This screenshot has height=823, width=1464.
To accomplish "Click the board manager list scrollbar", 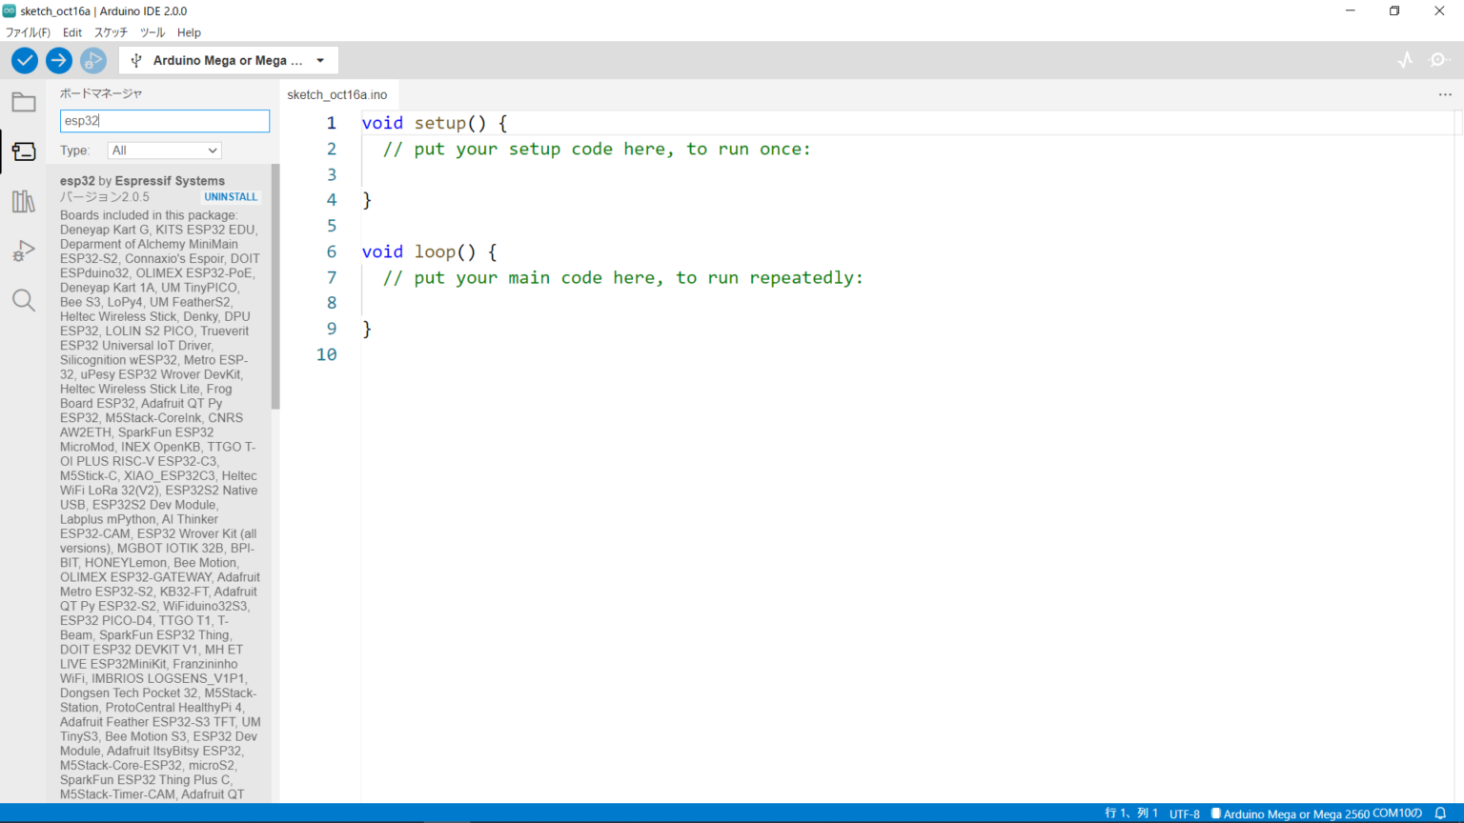I will [x=275, y=286].
